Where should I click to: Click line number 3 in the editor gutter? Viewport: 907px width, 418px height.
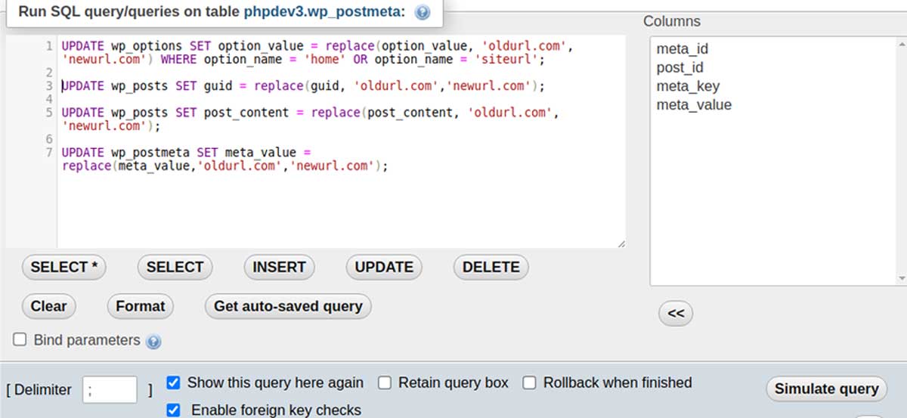tap(49, 86)
